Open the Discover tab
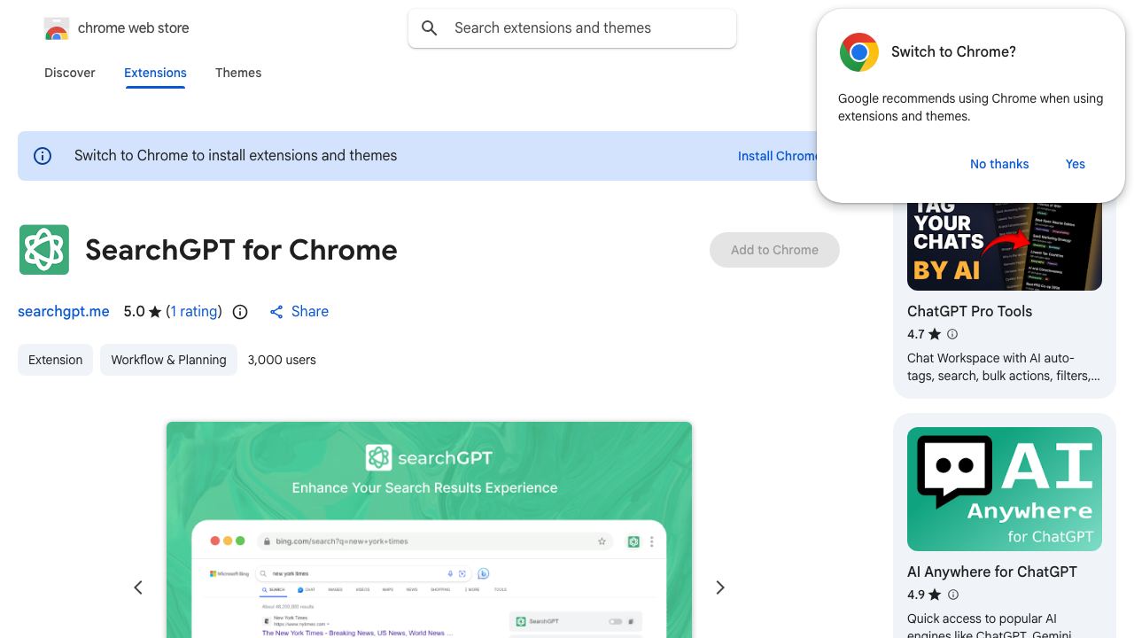Viewport: 1134px width, 638px height. [70, 73]
